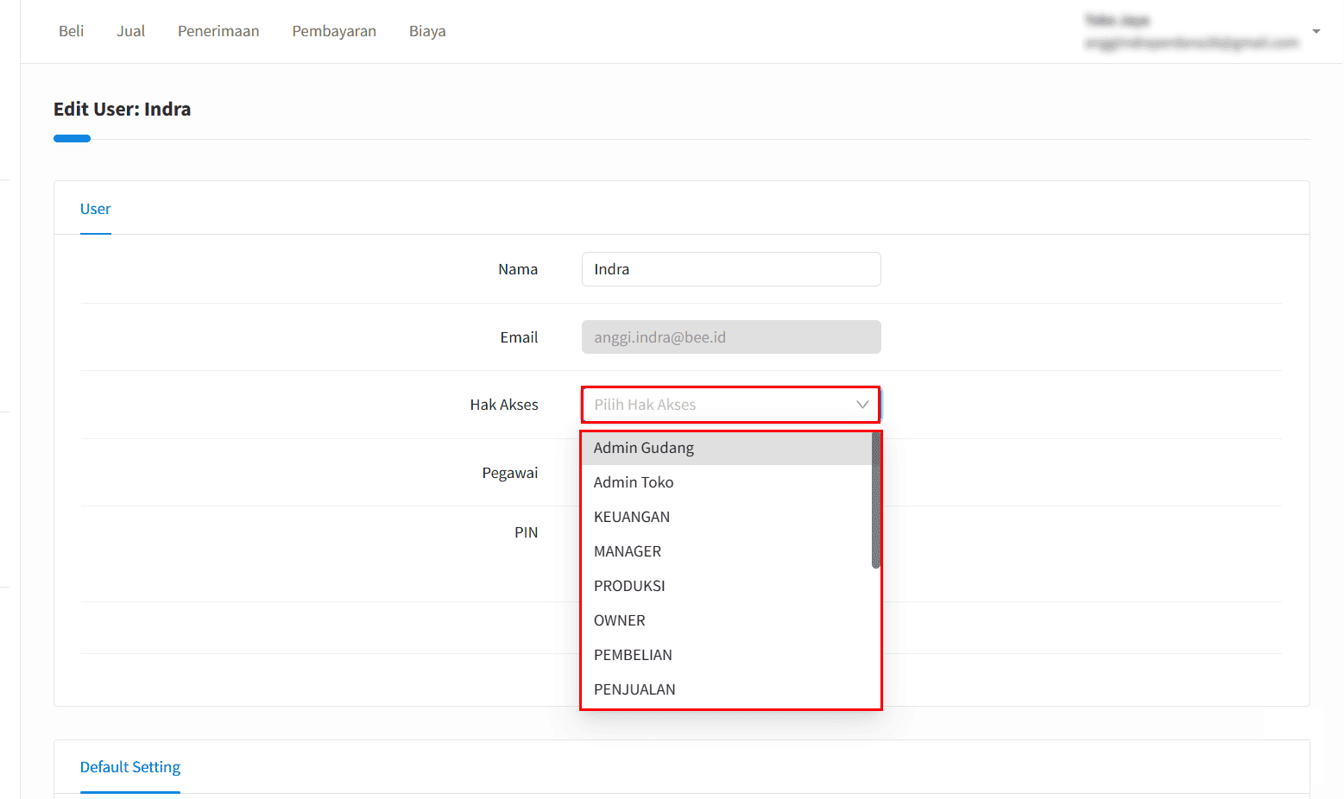Click the greyed-out Email field
Screen dimensions: 1344x799
point(730,337)
